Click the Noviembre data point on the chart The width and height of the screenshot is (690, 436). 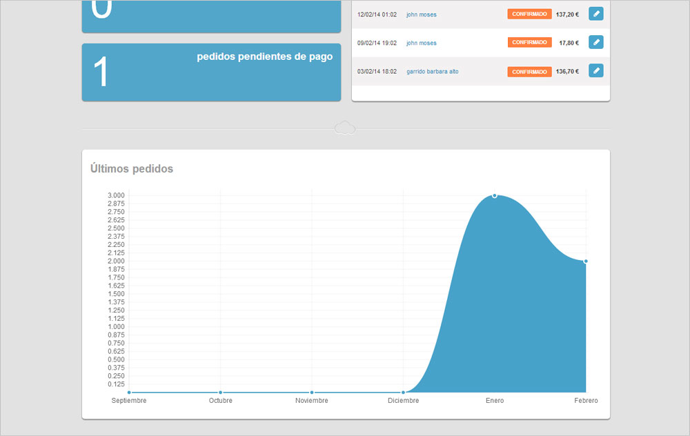312,393
